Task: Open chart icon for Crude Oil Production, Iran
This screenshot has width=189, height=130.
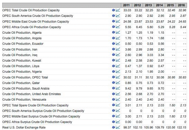Action: click(x=118, y=49)
